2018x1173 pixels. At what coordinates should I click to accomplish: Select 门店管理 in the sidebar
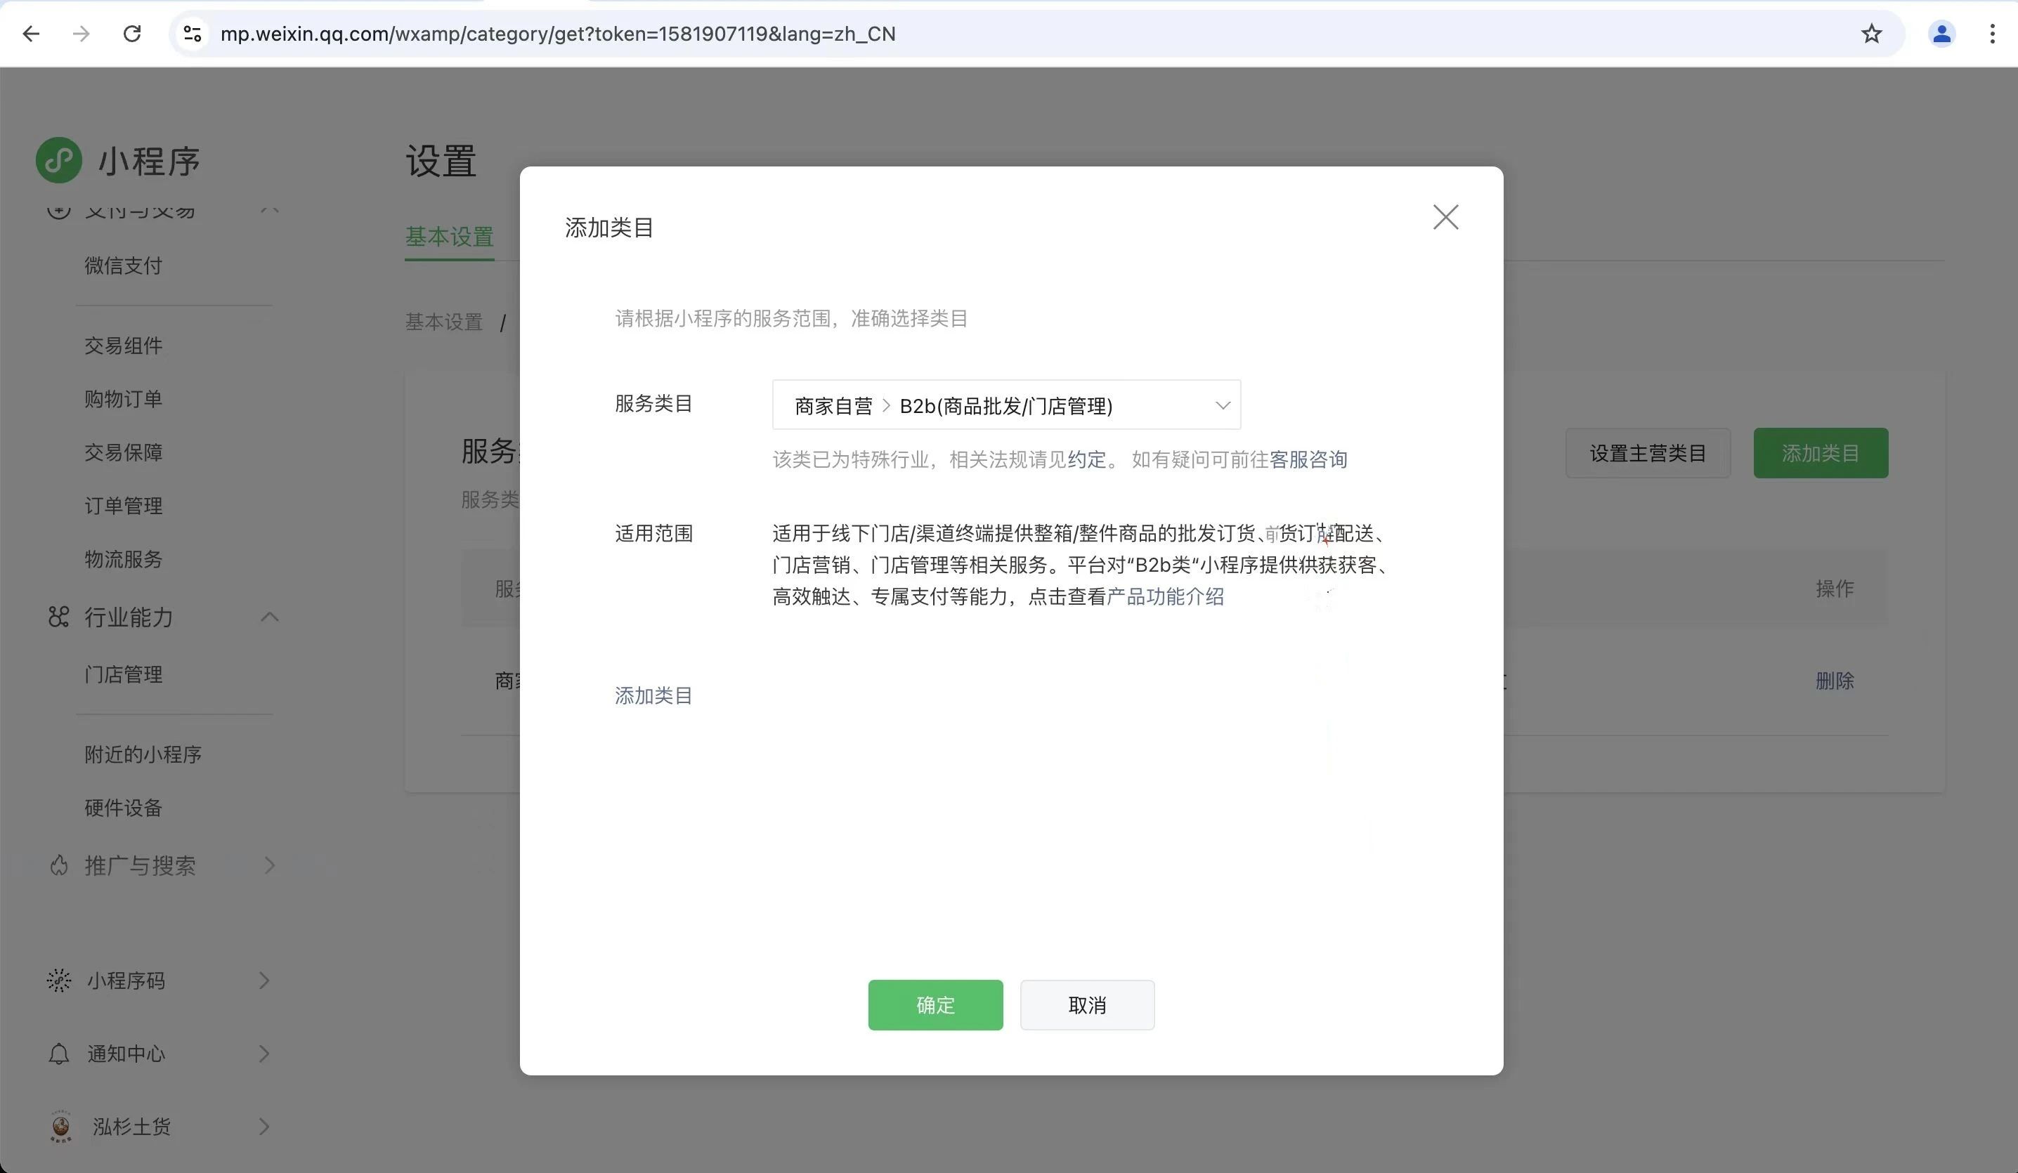tap(124, 674)
